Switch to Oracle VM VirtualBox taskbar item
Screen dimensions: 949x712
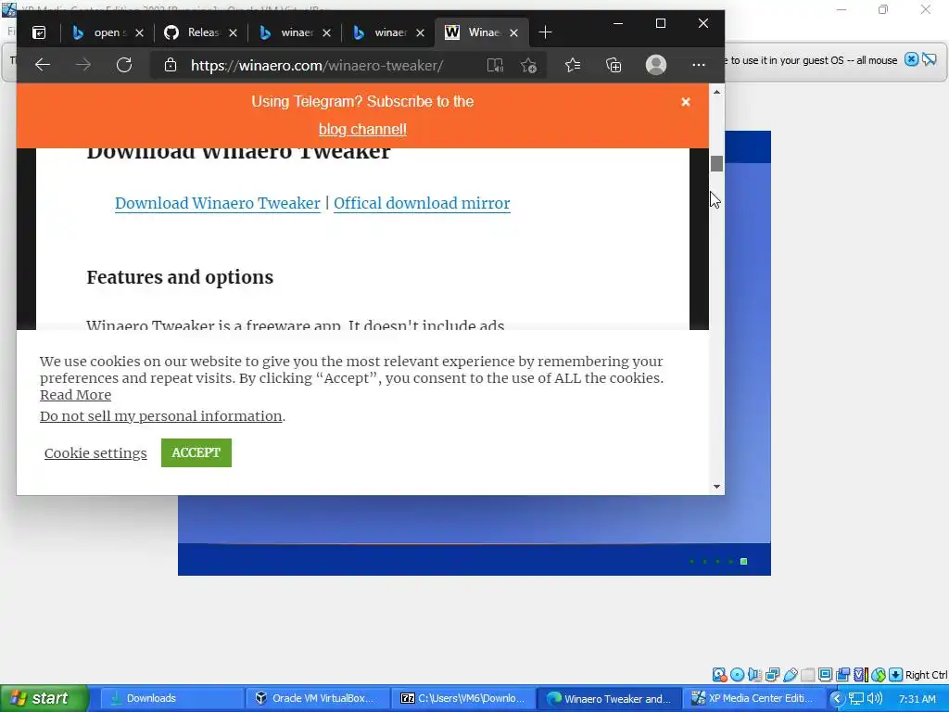click(x=319, y=698)
